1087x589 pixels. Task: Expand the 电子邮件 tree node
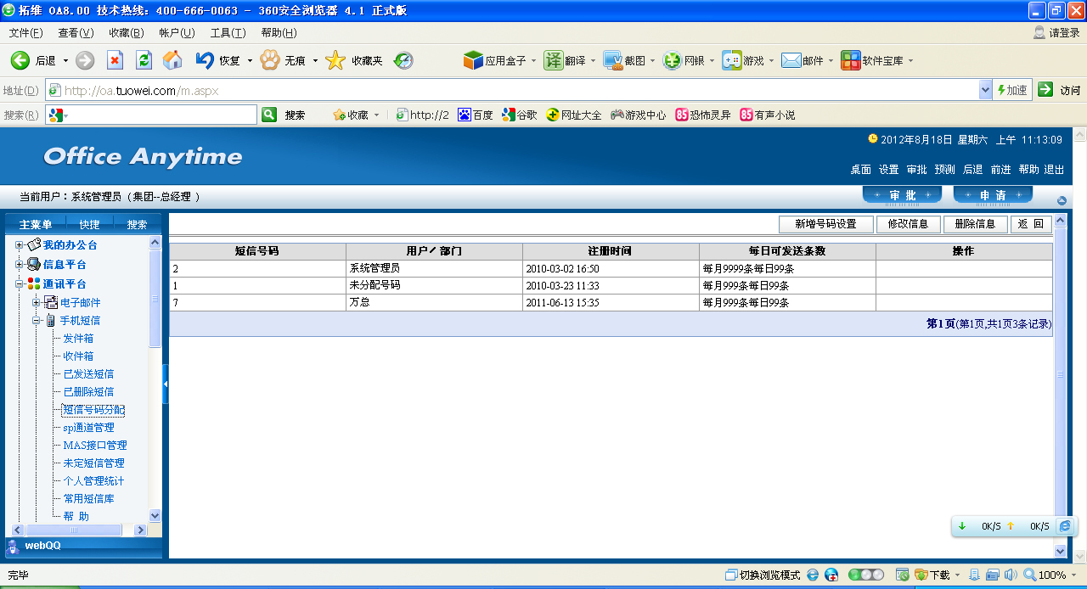(37, 303)
